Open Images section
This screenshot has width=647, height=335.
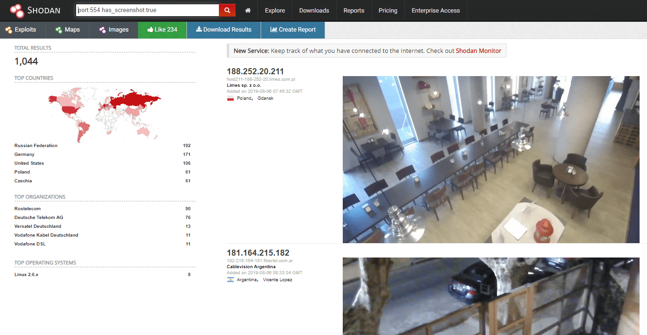pos(114,30)
